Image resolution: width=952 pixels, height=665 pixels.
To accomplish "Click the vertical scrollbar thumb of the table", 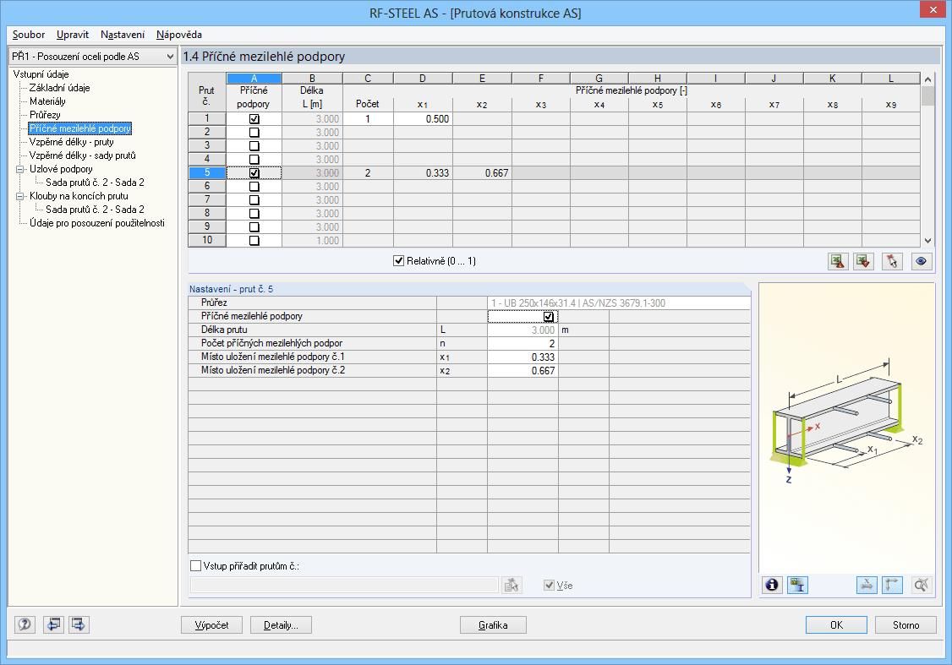I will tap(927, 95).
